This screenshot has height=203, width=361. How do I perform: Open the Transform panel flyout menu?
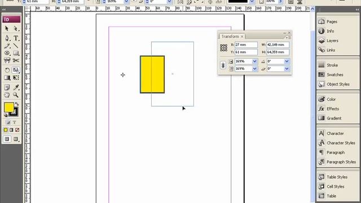(288, 37)
